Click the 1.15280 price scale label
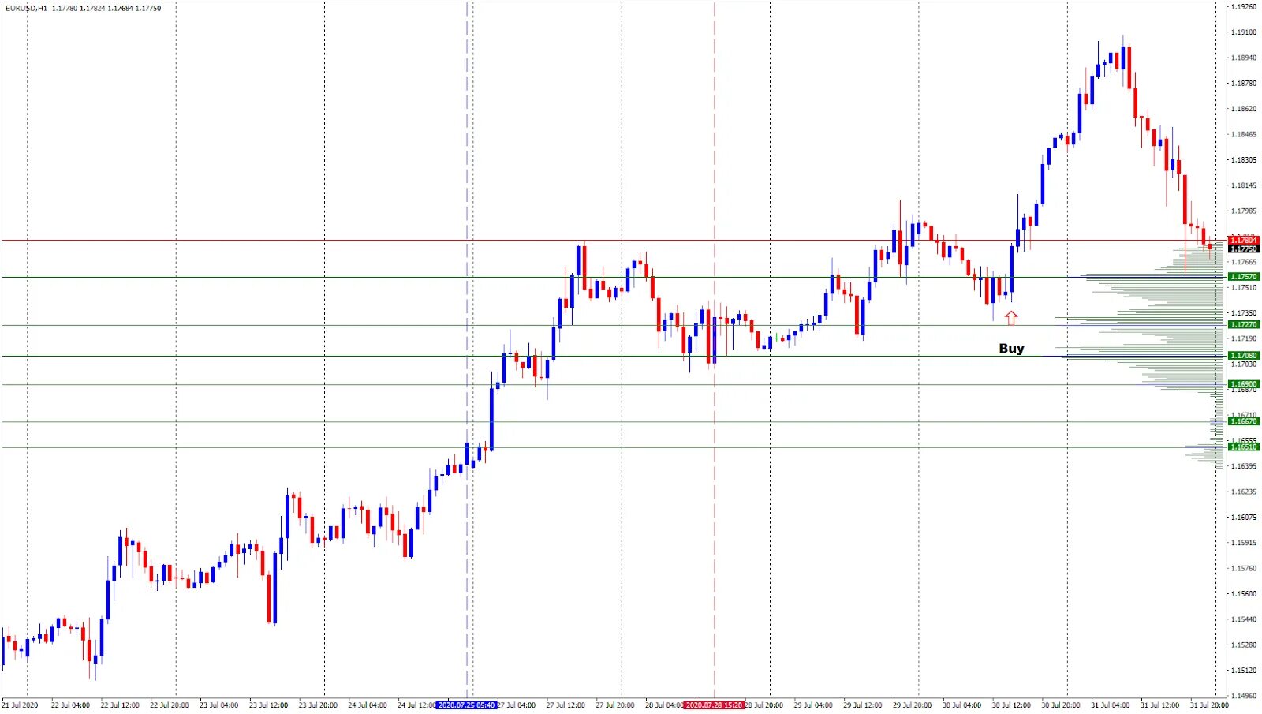The width and height of the screenshot is (1262, 714). [1244, 645]
